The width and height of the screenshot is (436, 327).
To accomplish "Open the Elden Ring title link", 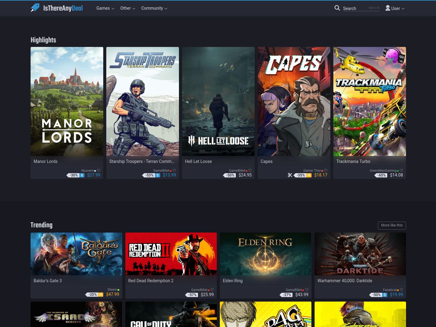I will pos(233,281).
